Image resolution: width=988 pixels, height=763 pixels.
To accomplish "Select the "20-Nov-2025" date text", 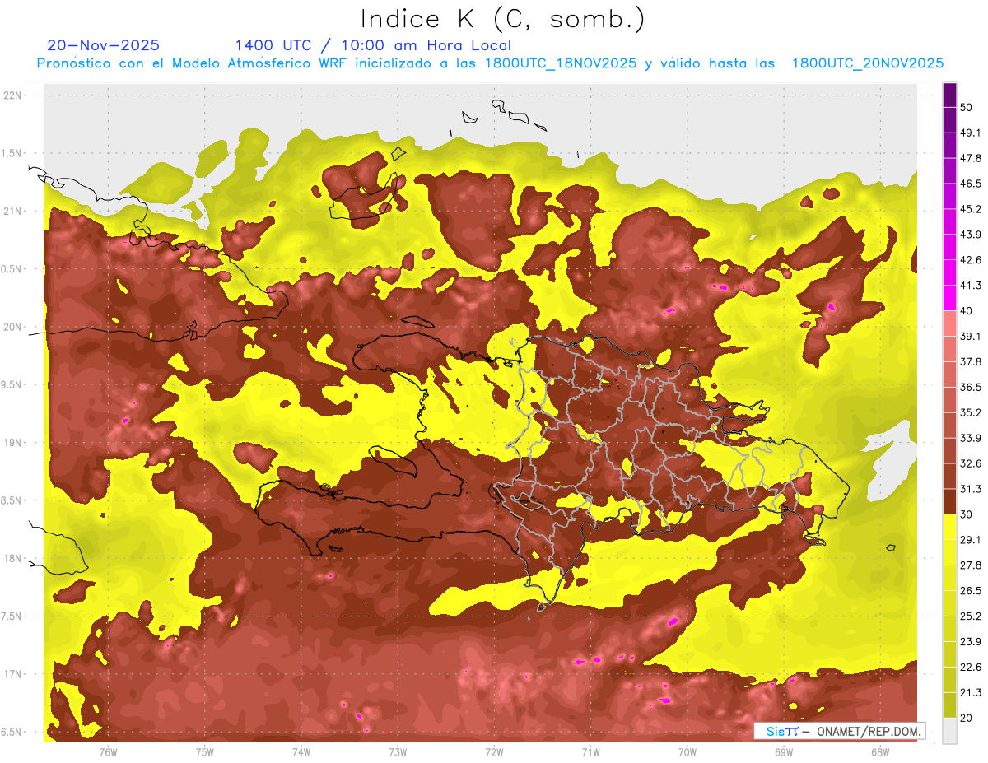I will tap(104, 45).
